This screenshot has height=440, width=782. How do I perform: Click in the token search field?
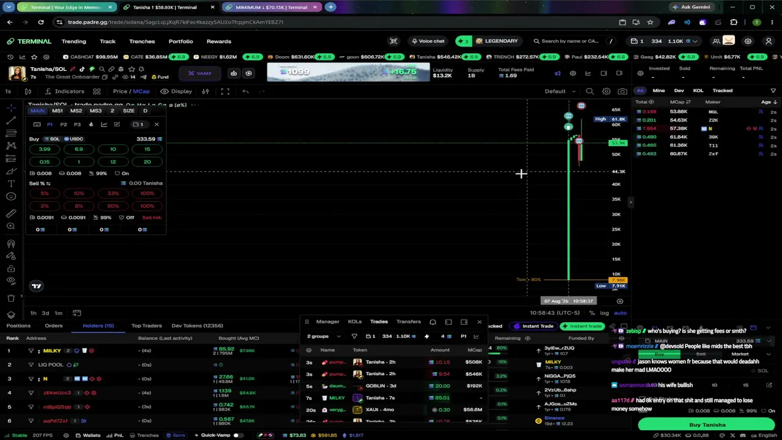click(x=573, y=41)
